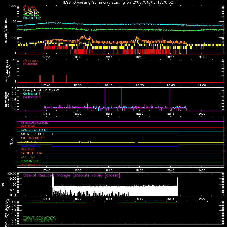Click the 18:15 time label under modulation panel
Image resolution: width=227 pixels, height=227 pixels.
coord(108,114)
